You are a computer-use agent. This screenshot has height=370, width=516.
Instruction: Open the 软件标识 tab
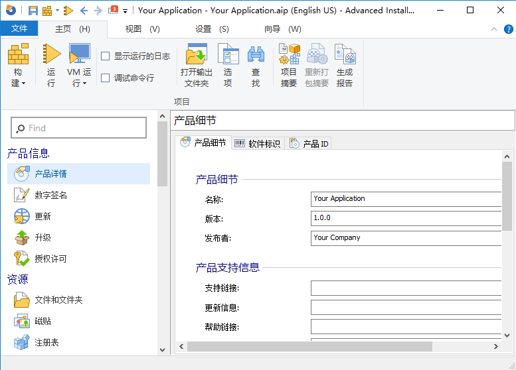[258, 143]
